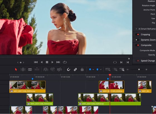The height and width of the screenshot is (114, 156).
Task: Play the timeline forward
Action: 52,62
